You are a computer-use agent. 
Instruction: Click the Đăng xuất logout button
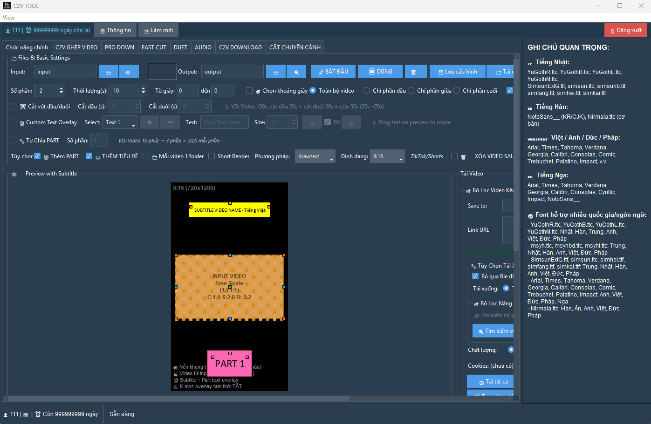pos(626,30)
